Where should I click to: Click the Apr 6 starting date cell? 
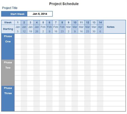click(100, 29)
